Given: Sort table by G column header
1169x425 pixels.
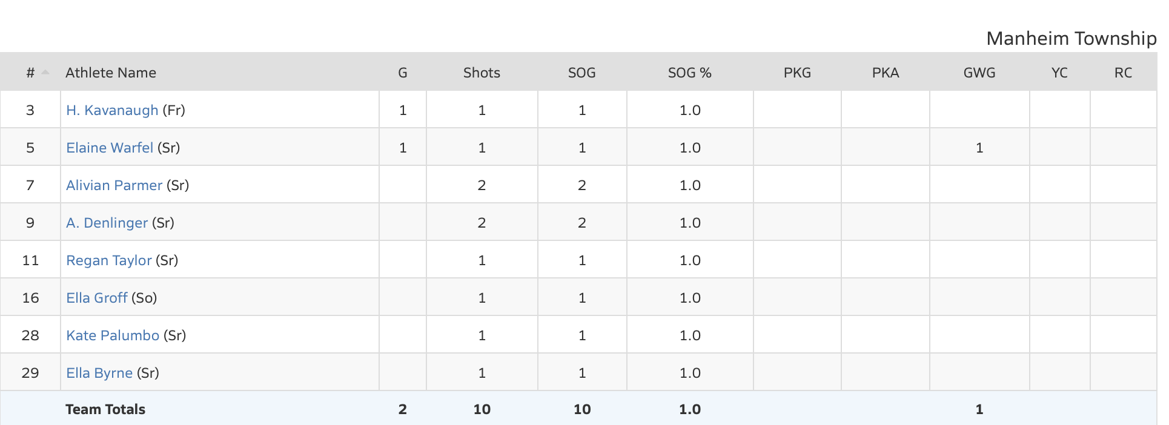Looking at the screenshot, I should [x=403, y=73].
